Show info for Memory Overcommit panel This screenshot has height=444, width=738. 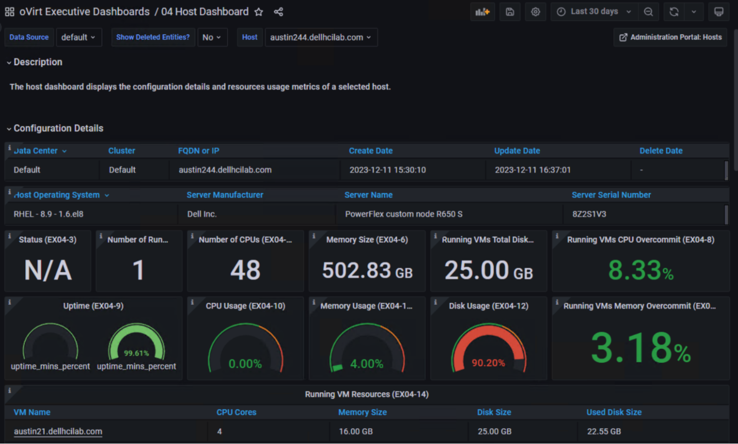pyautogui.click(x=557, y=302)
